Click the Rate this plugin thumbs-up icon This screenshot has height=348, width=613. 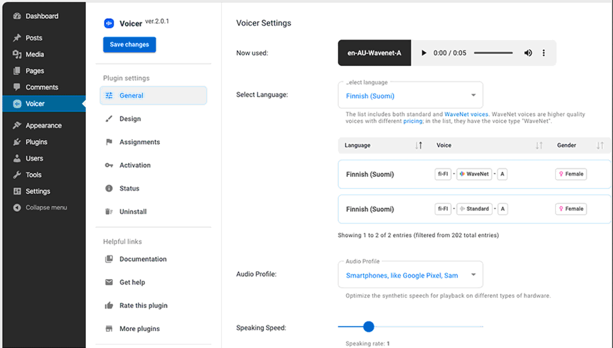point(109,305)
